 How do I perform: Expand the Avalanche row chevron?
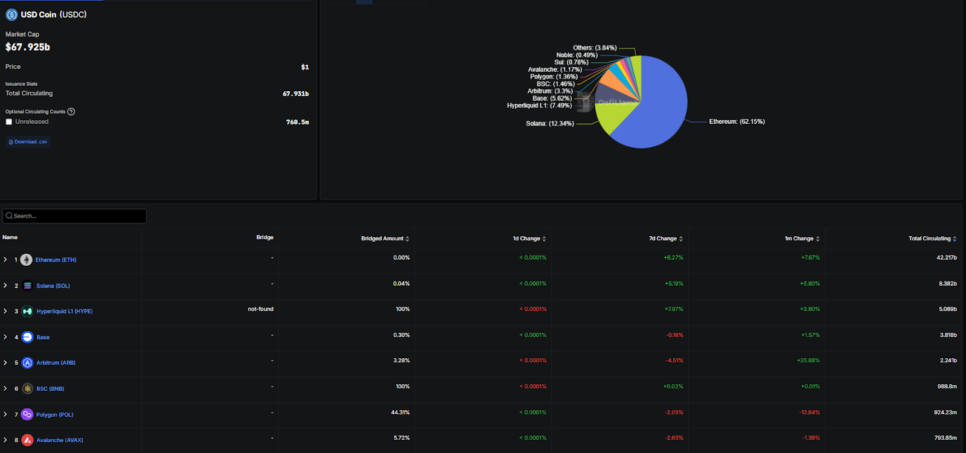[x=5, y=440]
